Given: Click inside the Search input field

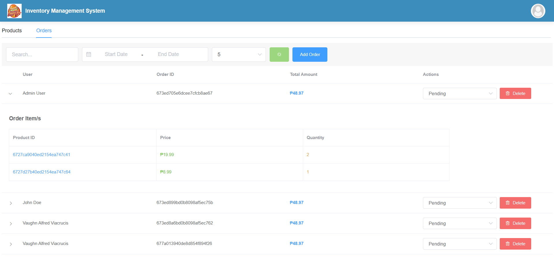Looking at the screenshot, I should [x=42, y=54].
